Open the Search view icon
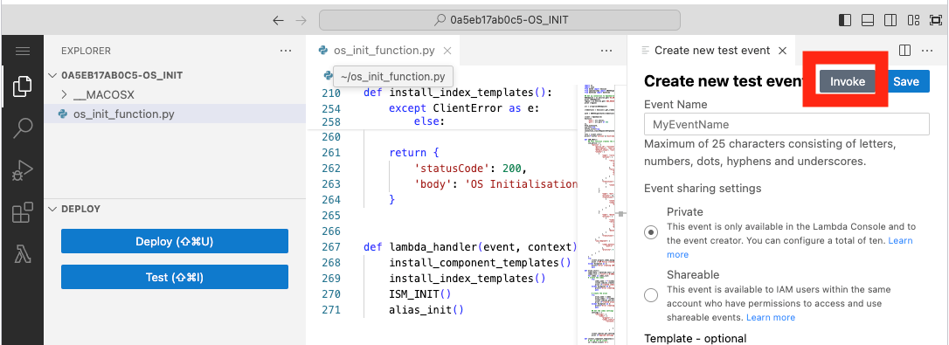The width and height of the screenshot is (949, 345). (x=23, y=128)
